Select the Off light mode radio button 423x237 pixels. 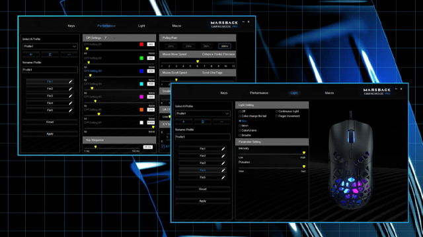[240, 111]
